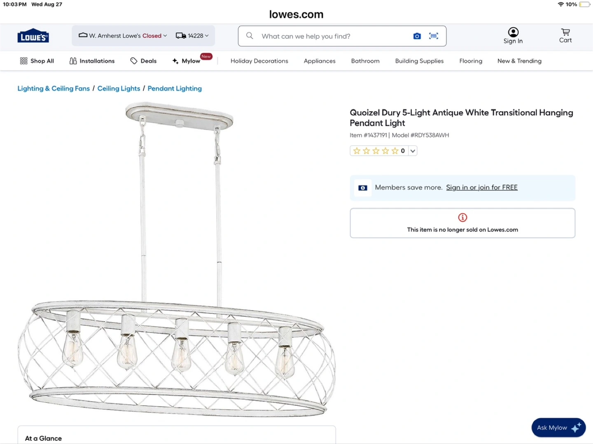Expand the 14228 ZIP code dropdown

click(198, 36)
